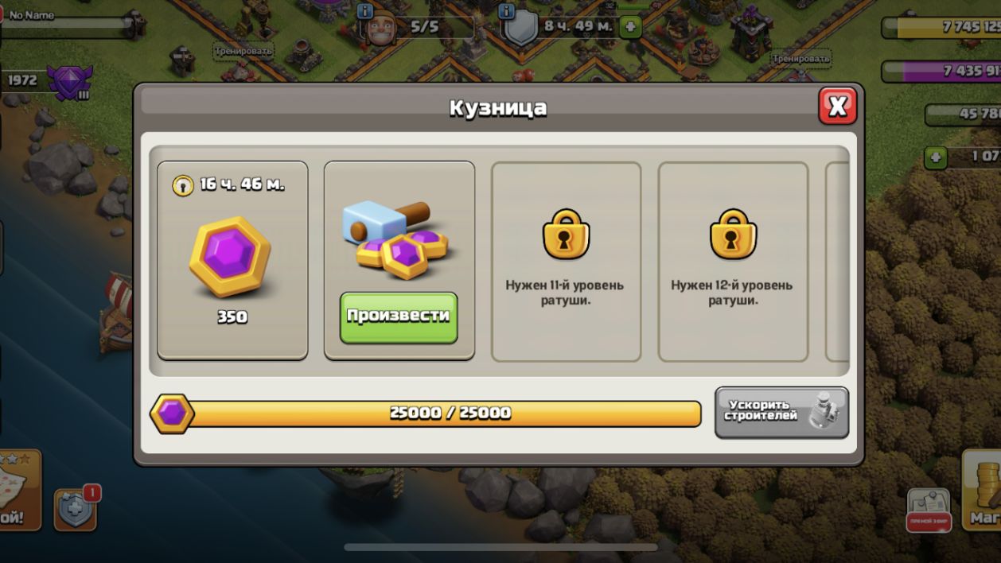Tap the lock icon requiring town hall 11
This screenshot has width=1001, height=563.
(566, 234)
